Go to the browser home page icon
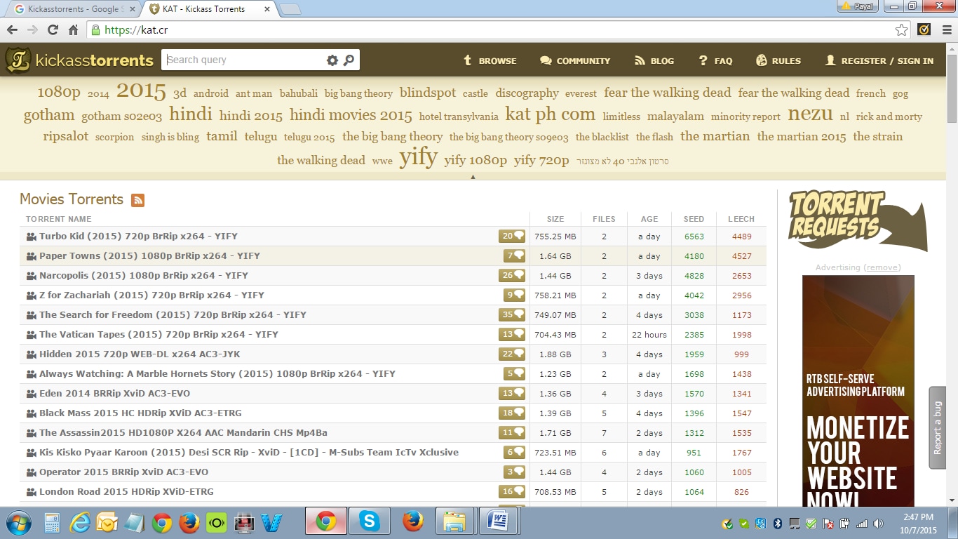958x539 pixels. pyautogui.click(x=73, y=30)
